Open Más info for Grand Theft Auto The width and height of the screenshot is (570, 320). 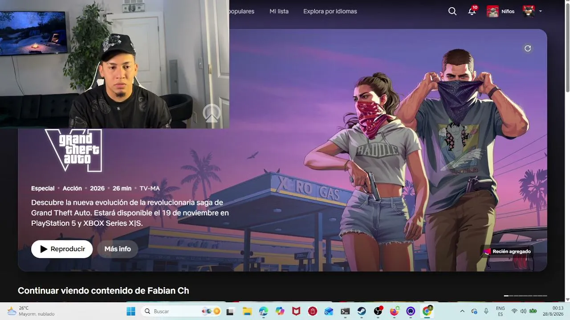(x=118, y=249)
